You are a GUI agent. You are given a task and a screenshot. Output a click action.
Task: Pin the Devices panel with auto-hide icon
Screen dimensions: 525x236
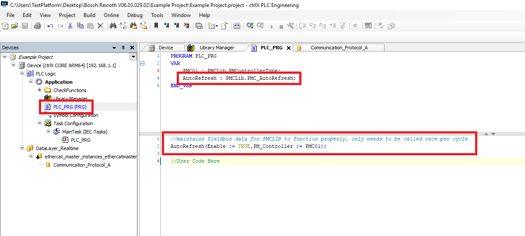pos(123,48)
